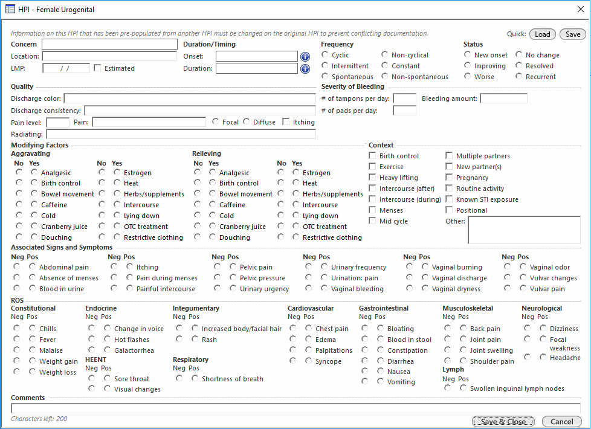Select Yes for Aggravating Intercourse
This screenshot has width=591, height=429.
tap(117, 204)
